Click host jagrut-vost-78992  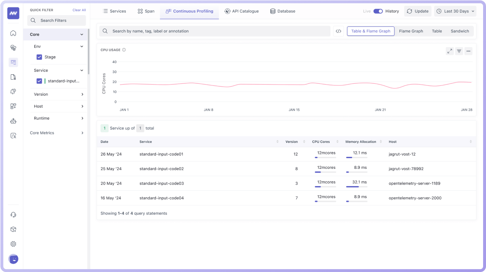point(406,169)
